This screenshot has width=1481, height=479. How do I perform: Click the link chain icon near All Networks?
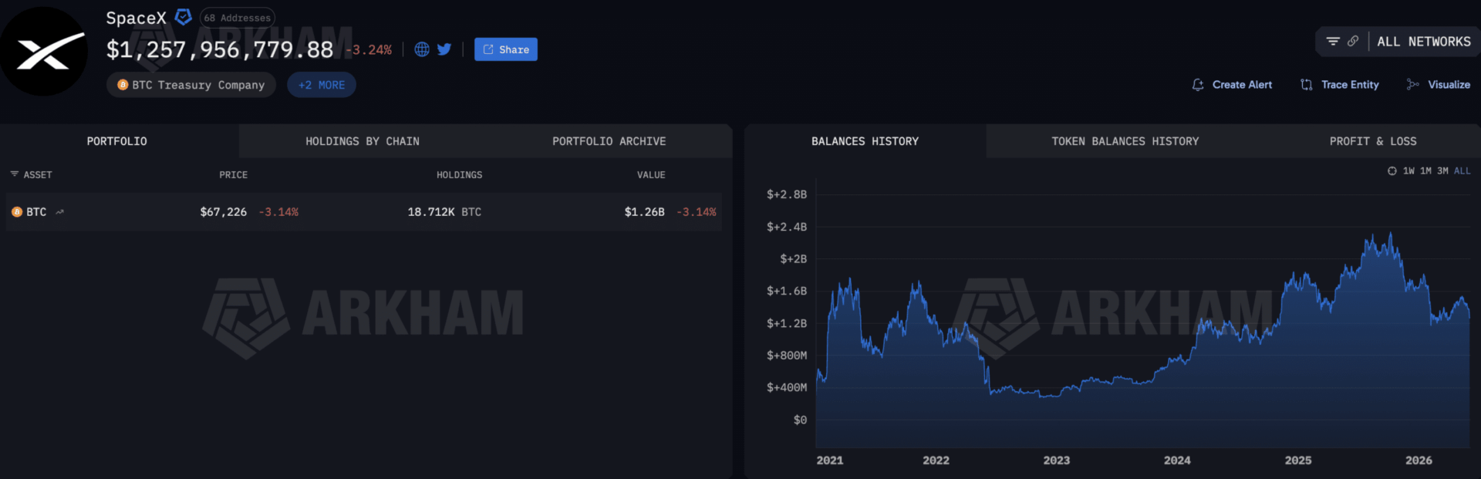1353,42
